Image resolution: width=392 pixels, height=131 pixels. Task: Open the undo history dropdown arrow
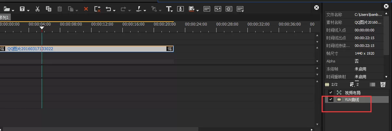coord(115,10)
